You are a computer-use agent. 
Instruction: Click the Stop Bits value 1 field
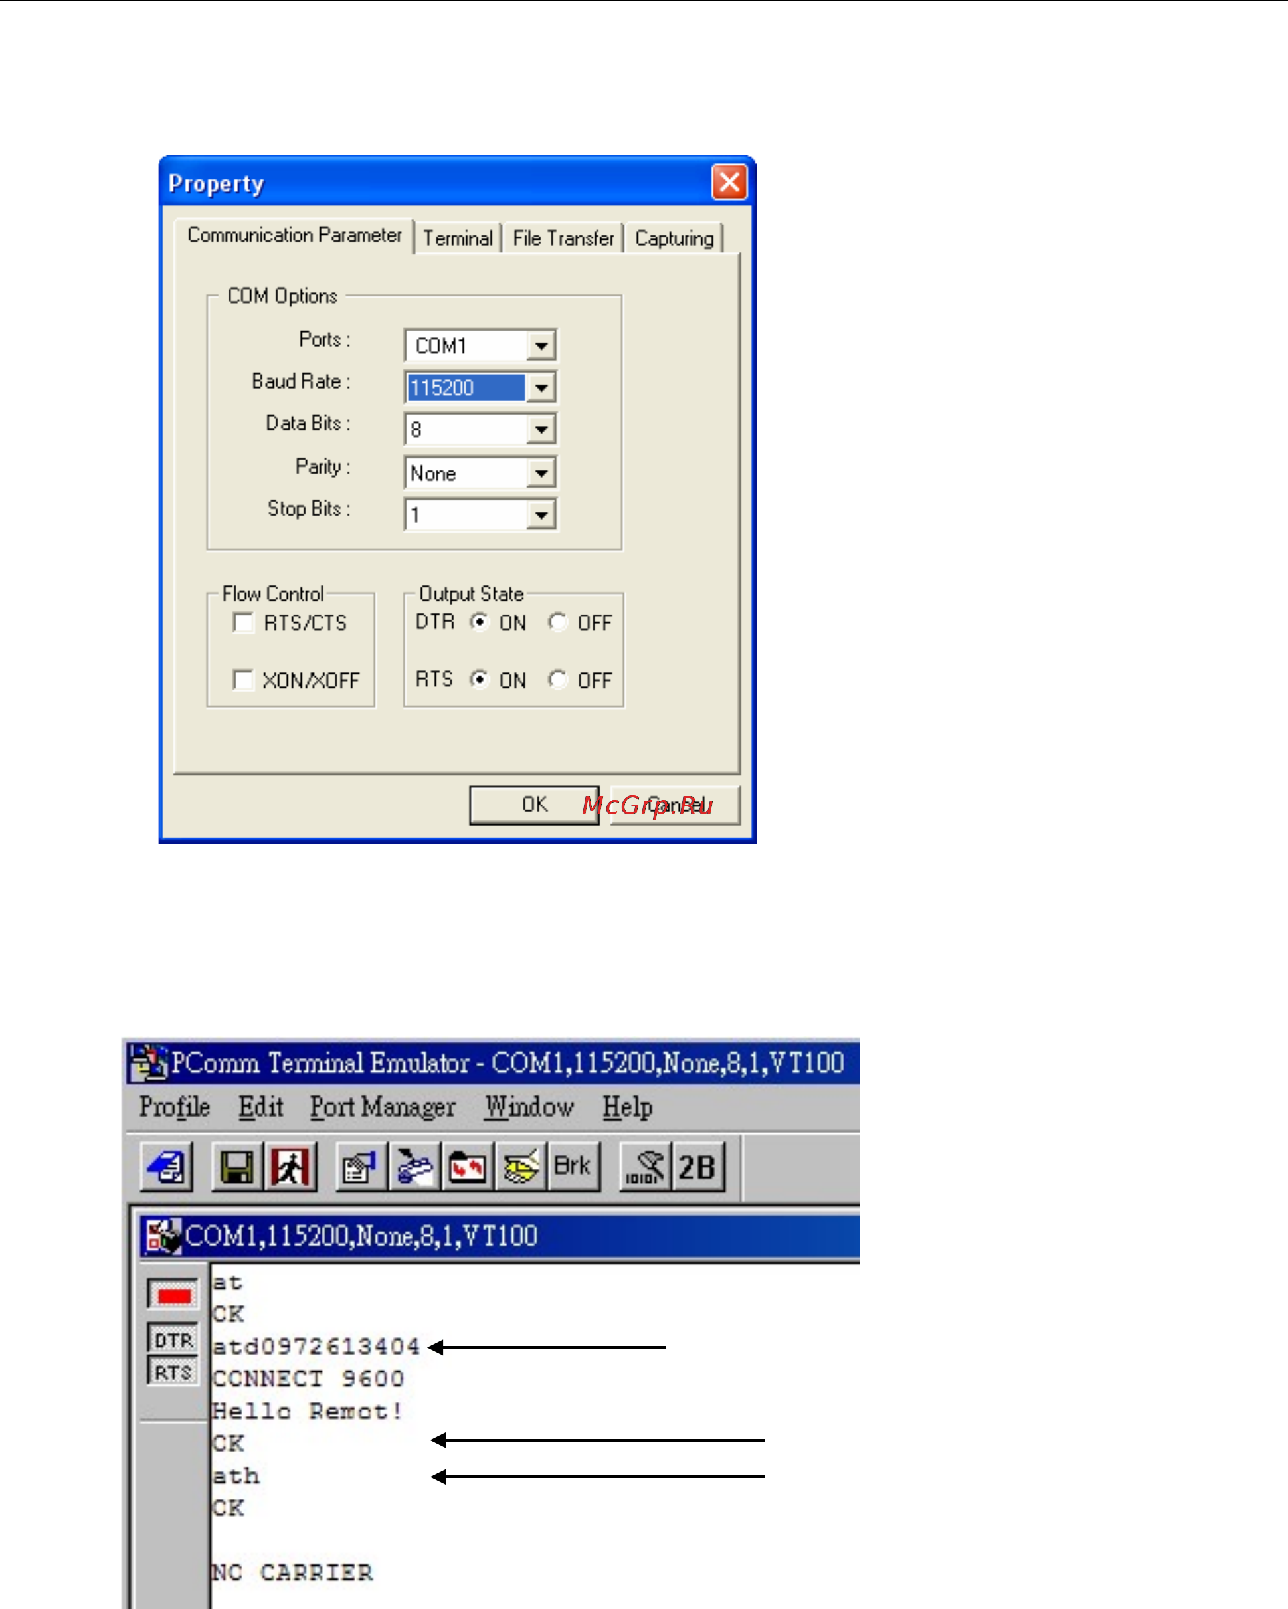[466, 514]
